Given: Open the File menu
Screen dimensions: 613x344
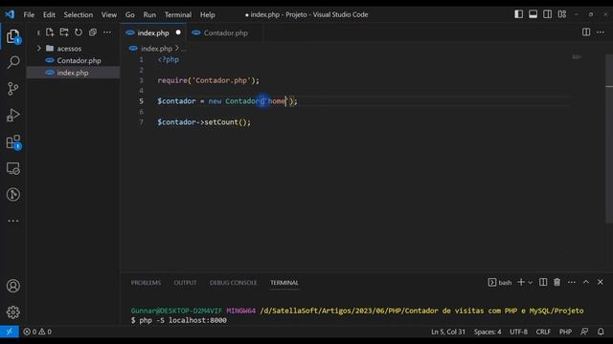Looking at the screenshot, I should pos(29,14).
